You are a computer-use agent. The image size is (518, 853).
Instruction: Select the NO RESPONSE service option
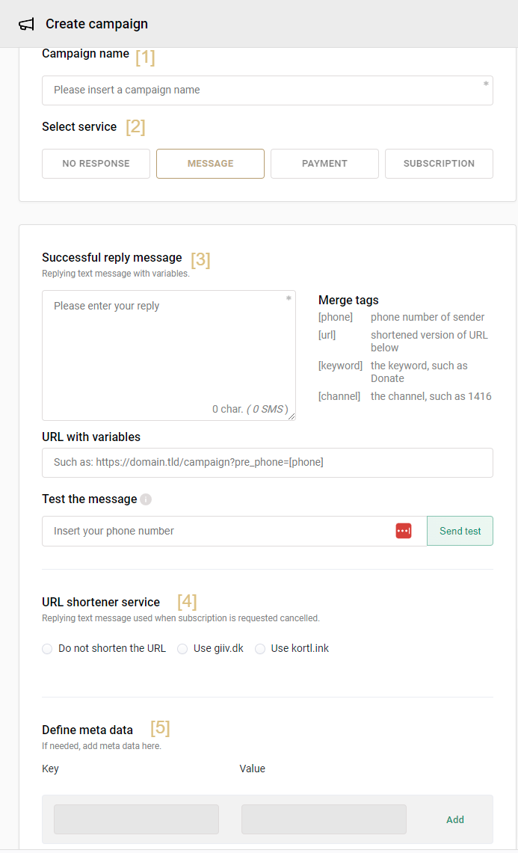click(x=96, y=164)
